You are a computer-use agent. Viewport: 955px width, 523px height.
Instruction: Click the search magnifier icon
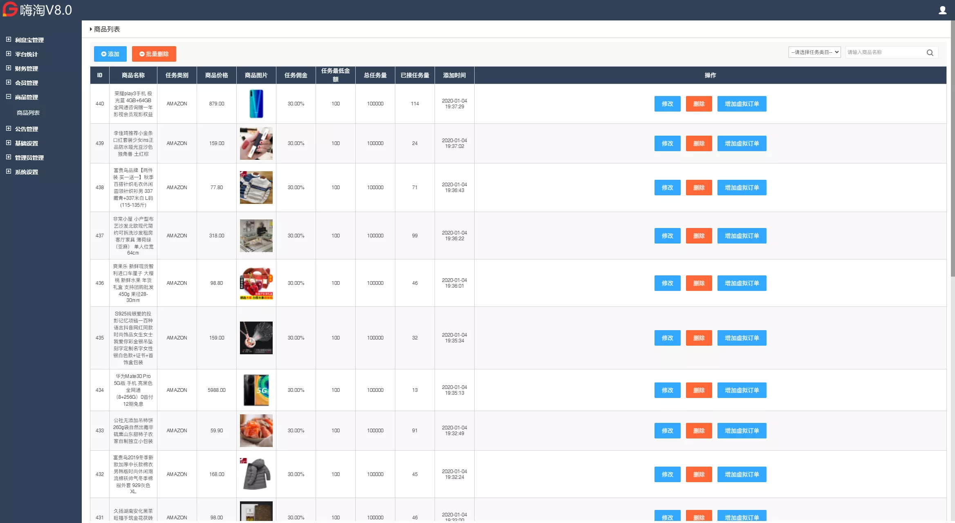coord(930,52)
